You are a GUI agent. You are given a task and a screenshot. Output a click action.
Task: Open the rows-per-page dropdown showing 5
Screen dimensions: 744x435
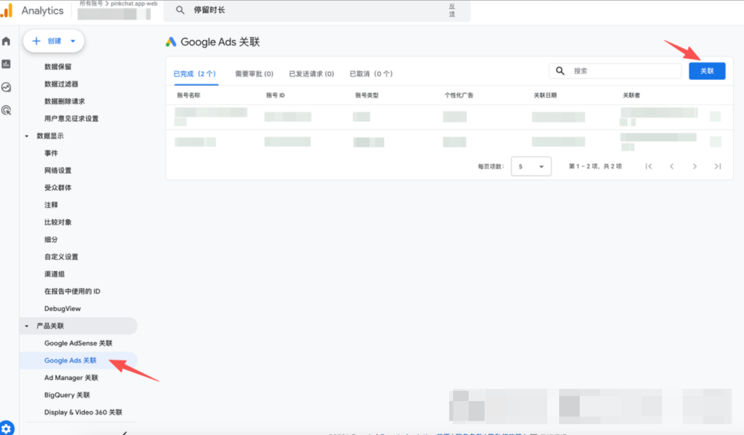point(531,166)
